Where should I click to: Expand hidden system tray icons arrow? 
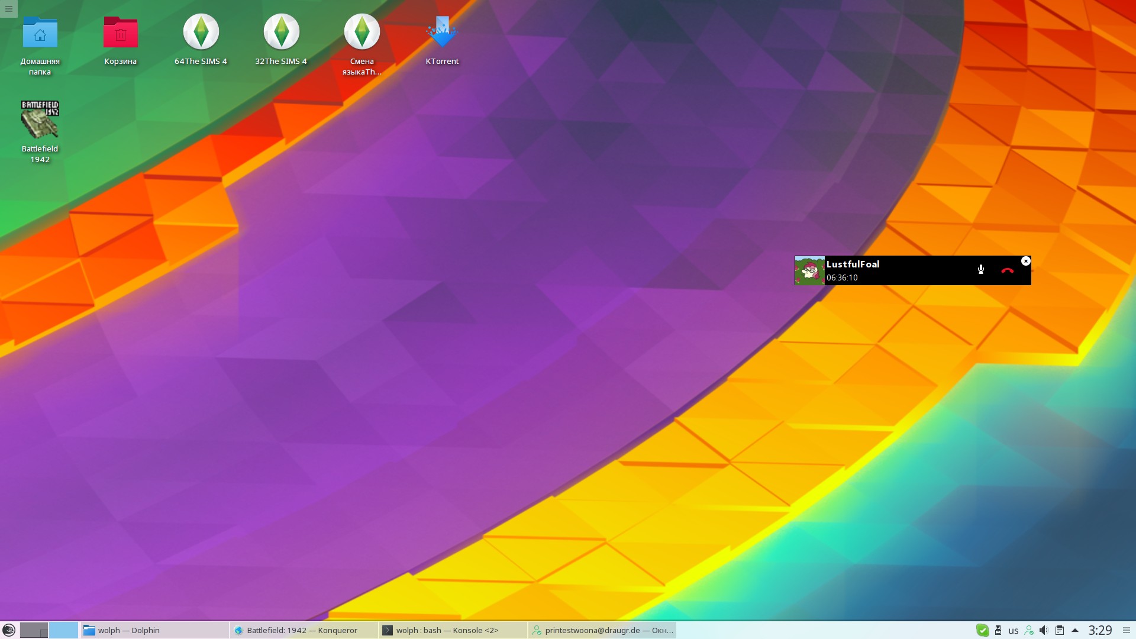[x=1075, y=630]
